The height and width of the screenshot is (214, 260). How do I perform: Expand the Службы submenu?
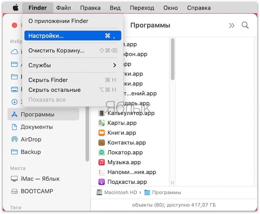(x=73, y=65)
